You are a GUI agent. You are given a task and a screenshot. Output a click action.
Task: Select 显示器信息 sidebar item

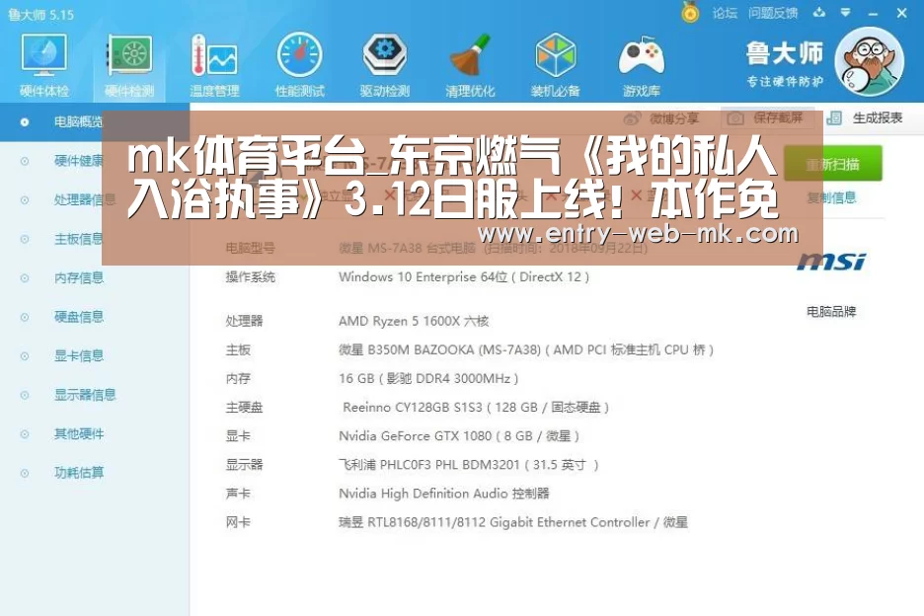coord(85,394)
